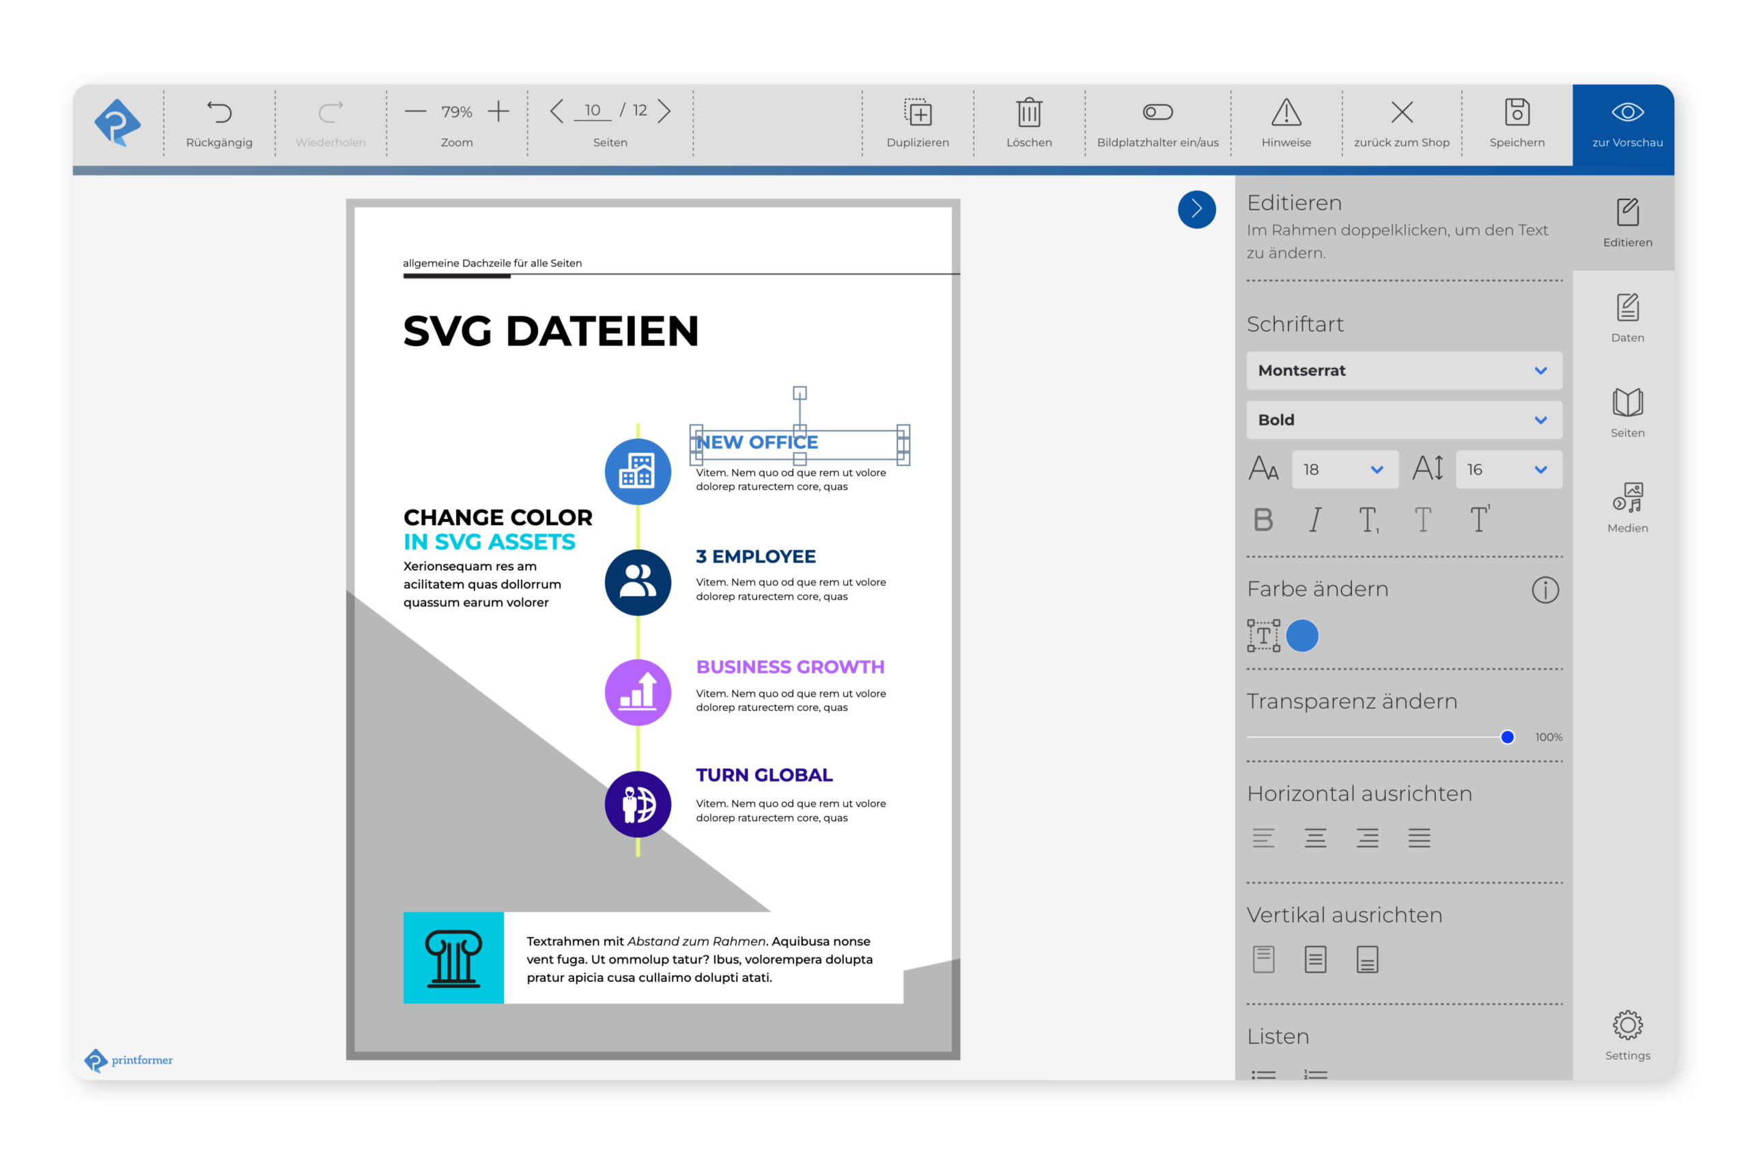Click the blue text color swatch
The image size is (1748, 1165).
click(1301, 636)
